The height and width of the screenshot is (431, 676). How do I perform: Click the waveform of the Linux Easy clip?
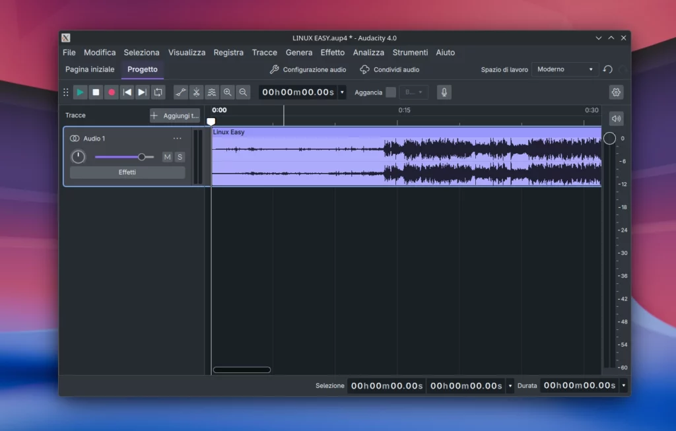(x=407, y=162)
